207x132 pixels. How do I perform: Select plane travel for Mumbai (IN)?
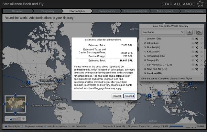(x=197, y=47)
